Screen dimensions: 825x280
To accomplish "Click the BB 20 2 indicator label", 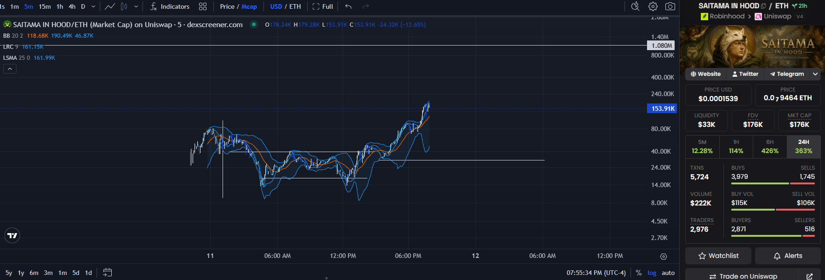I will (13, 35).
